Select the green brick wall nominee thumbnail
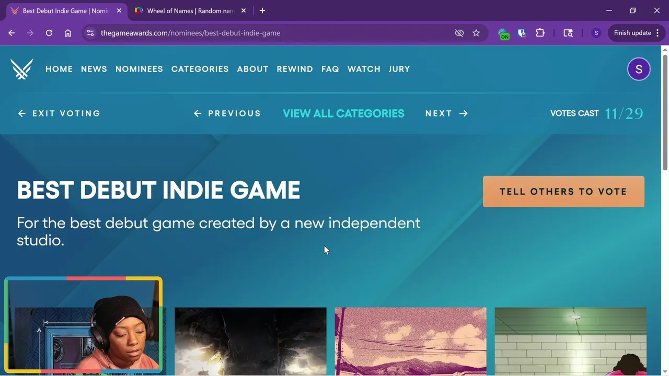This screenshot has width=669, height=376. [570, 341]
